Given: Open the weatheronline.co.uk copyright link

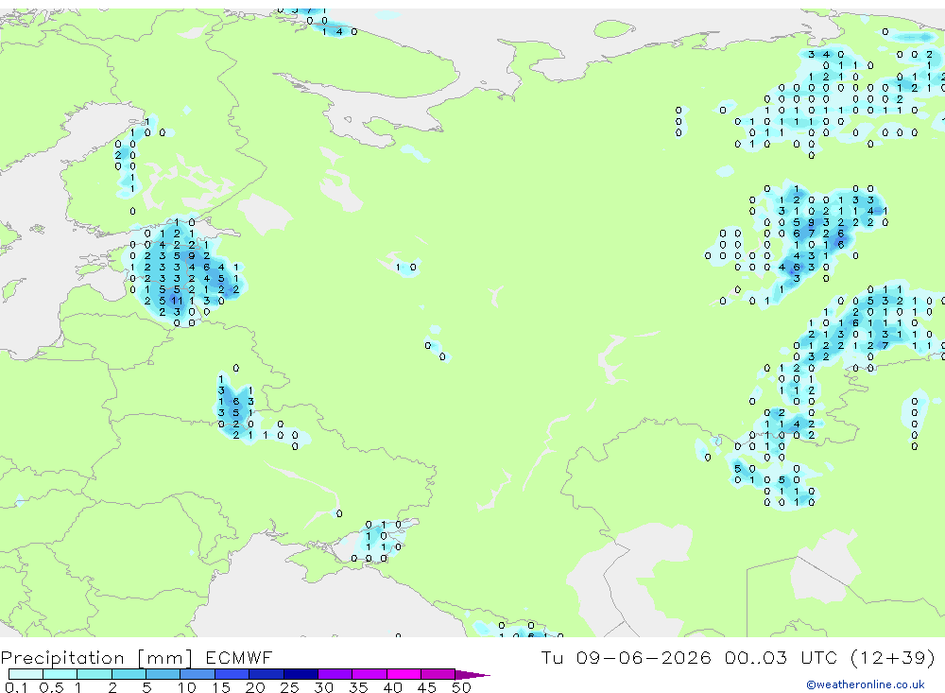Looking at the screenshot, I should [x=866, y=684].
